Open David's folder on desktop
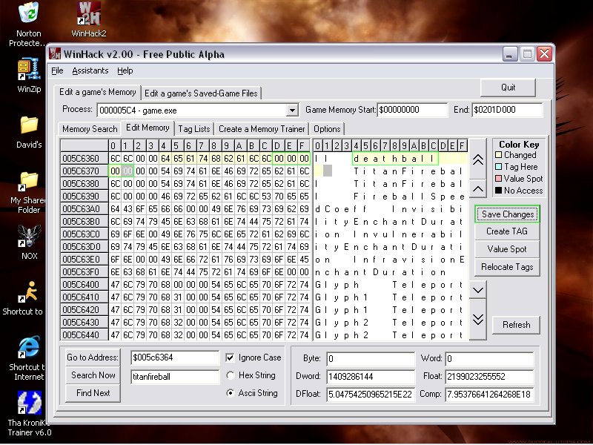 pos(29,131)
